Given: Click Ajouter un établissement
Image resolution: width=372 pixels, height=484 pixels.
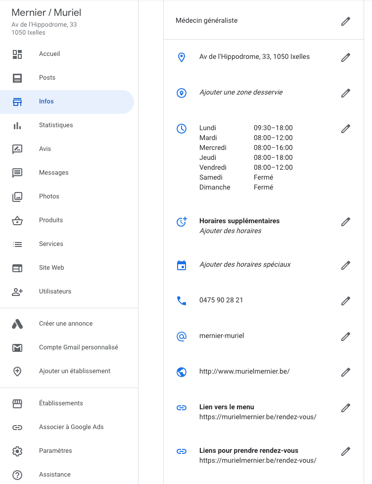Looking at the screenshot, I should tap(74, 371).
